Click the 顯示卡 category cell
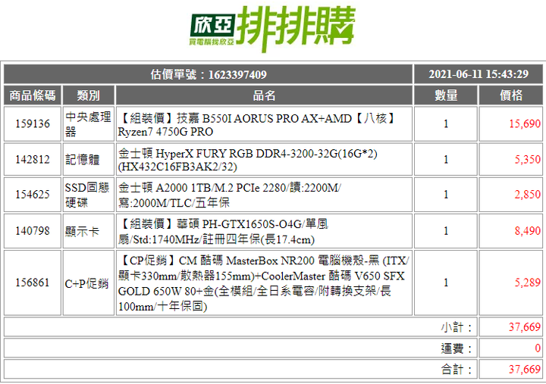Screen dimensions: 546x384 89,231
